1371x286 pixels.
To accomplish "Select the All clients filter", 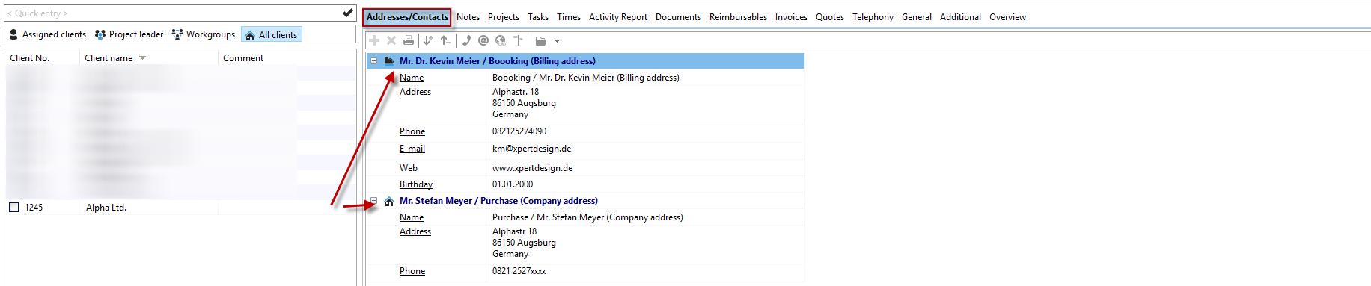I will pyautogui.click(x=272, y=34).
